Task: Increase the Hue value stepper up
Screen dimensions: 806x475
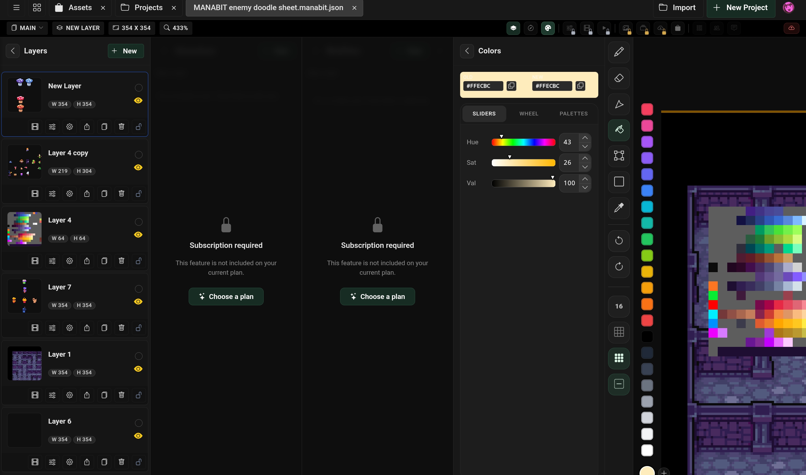Action: pyautogui.click(x=584, y=138)
